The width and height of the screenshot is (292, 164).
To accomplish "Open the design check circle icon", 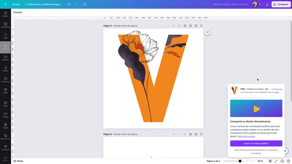I will coord(282,161).
